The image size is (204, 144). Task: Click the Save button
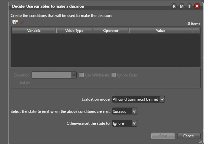(163, 136)
